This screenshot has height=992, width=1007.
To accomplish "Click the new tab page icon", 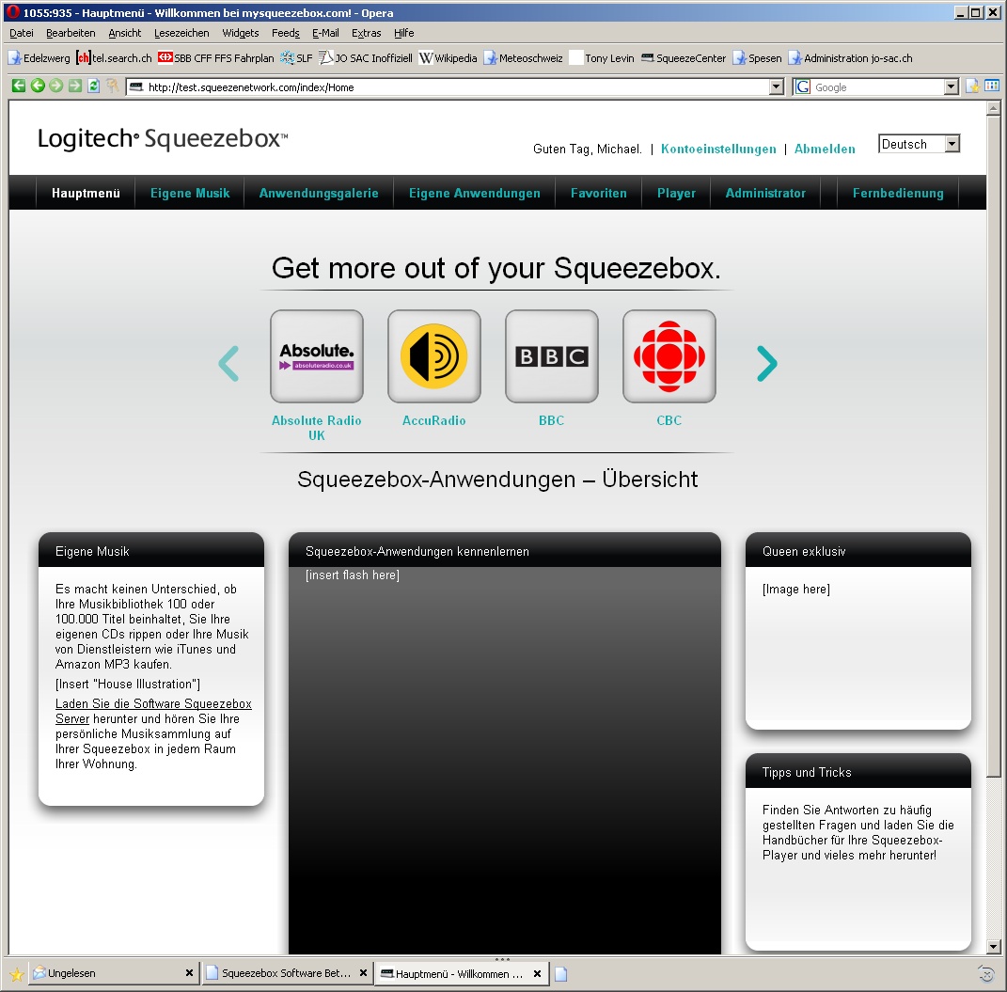I will click(561, 974).
